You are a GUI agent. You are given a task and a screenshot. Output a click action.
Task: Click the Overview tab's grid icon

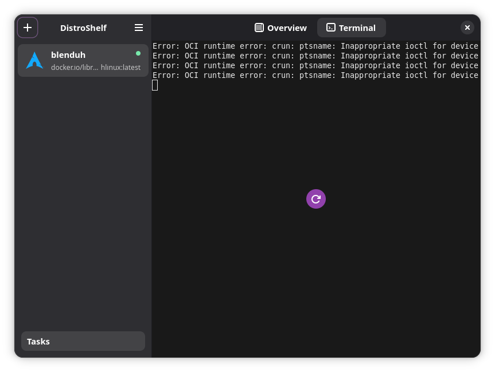point(259,28)
